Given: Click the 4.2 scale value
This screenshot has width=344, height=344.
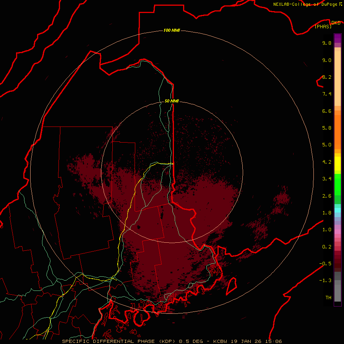Looking at the screenshot, I should 327,162.
